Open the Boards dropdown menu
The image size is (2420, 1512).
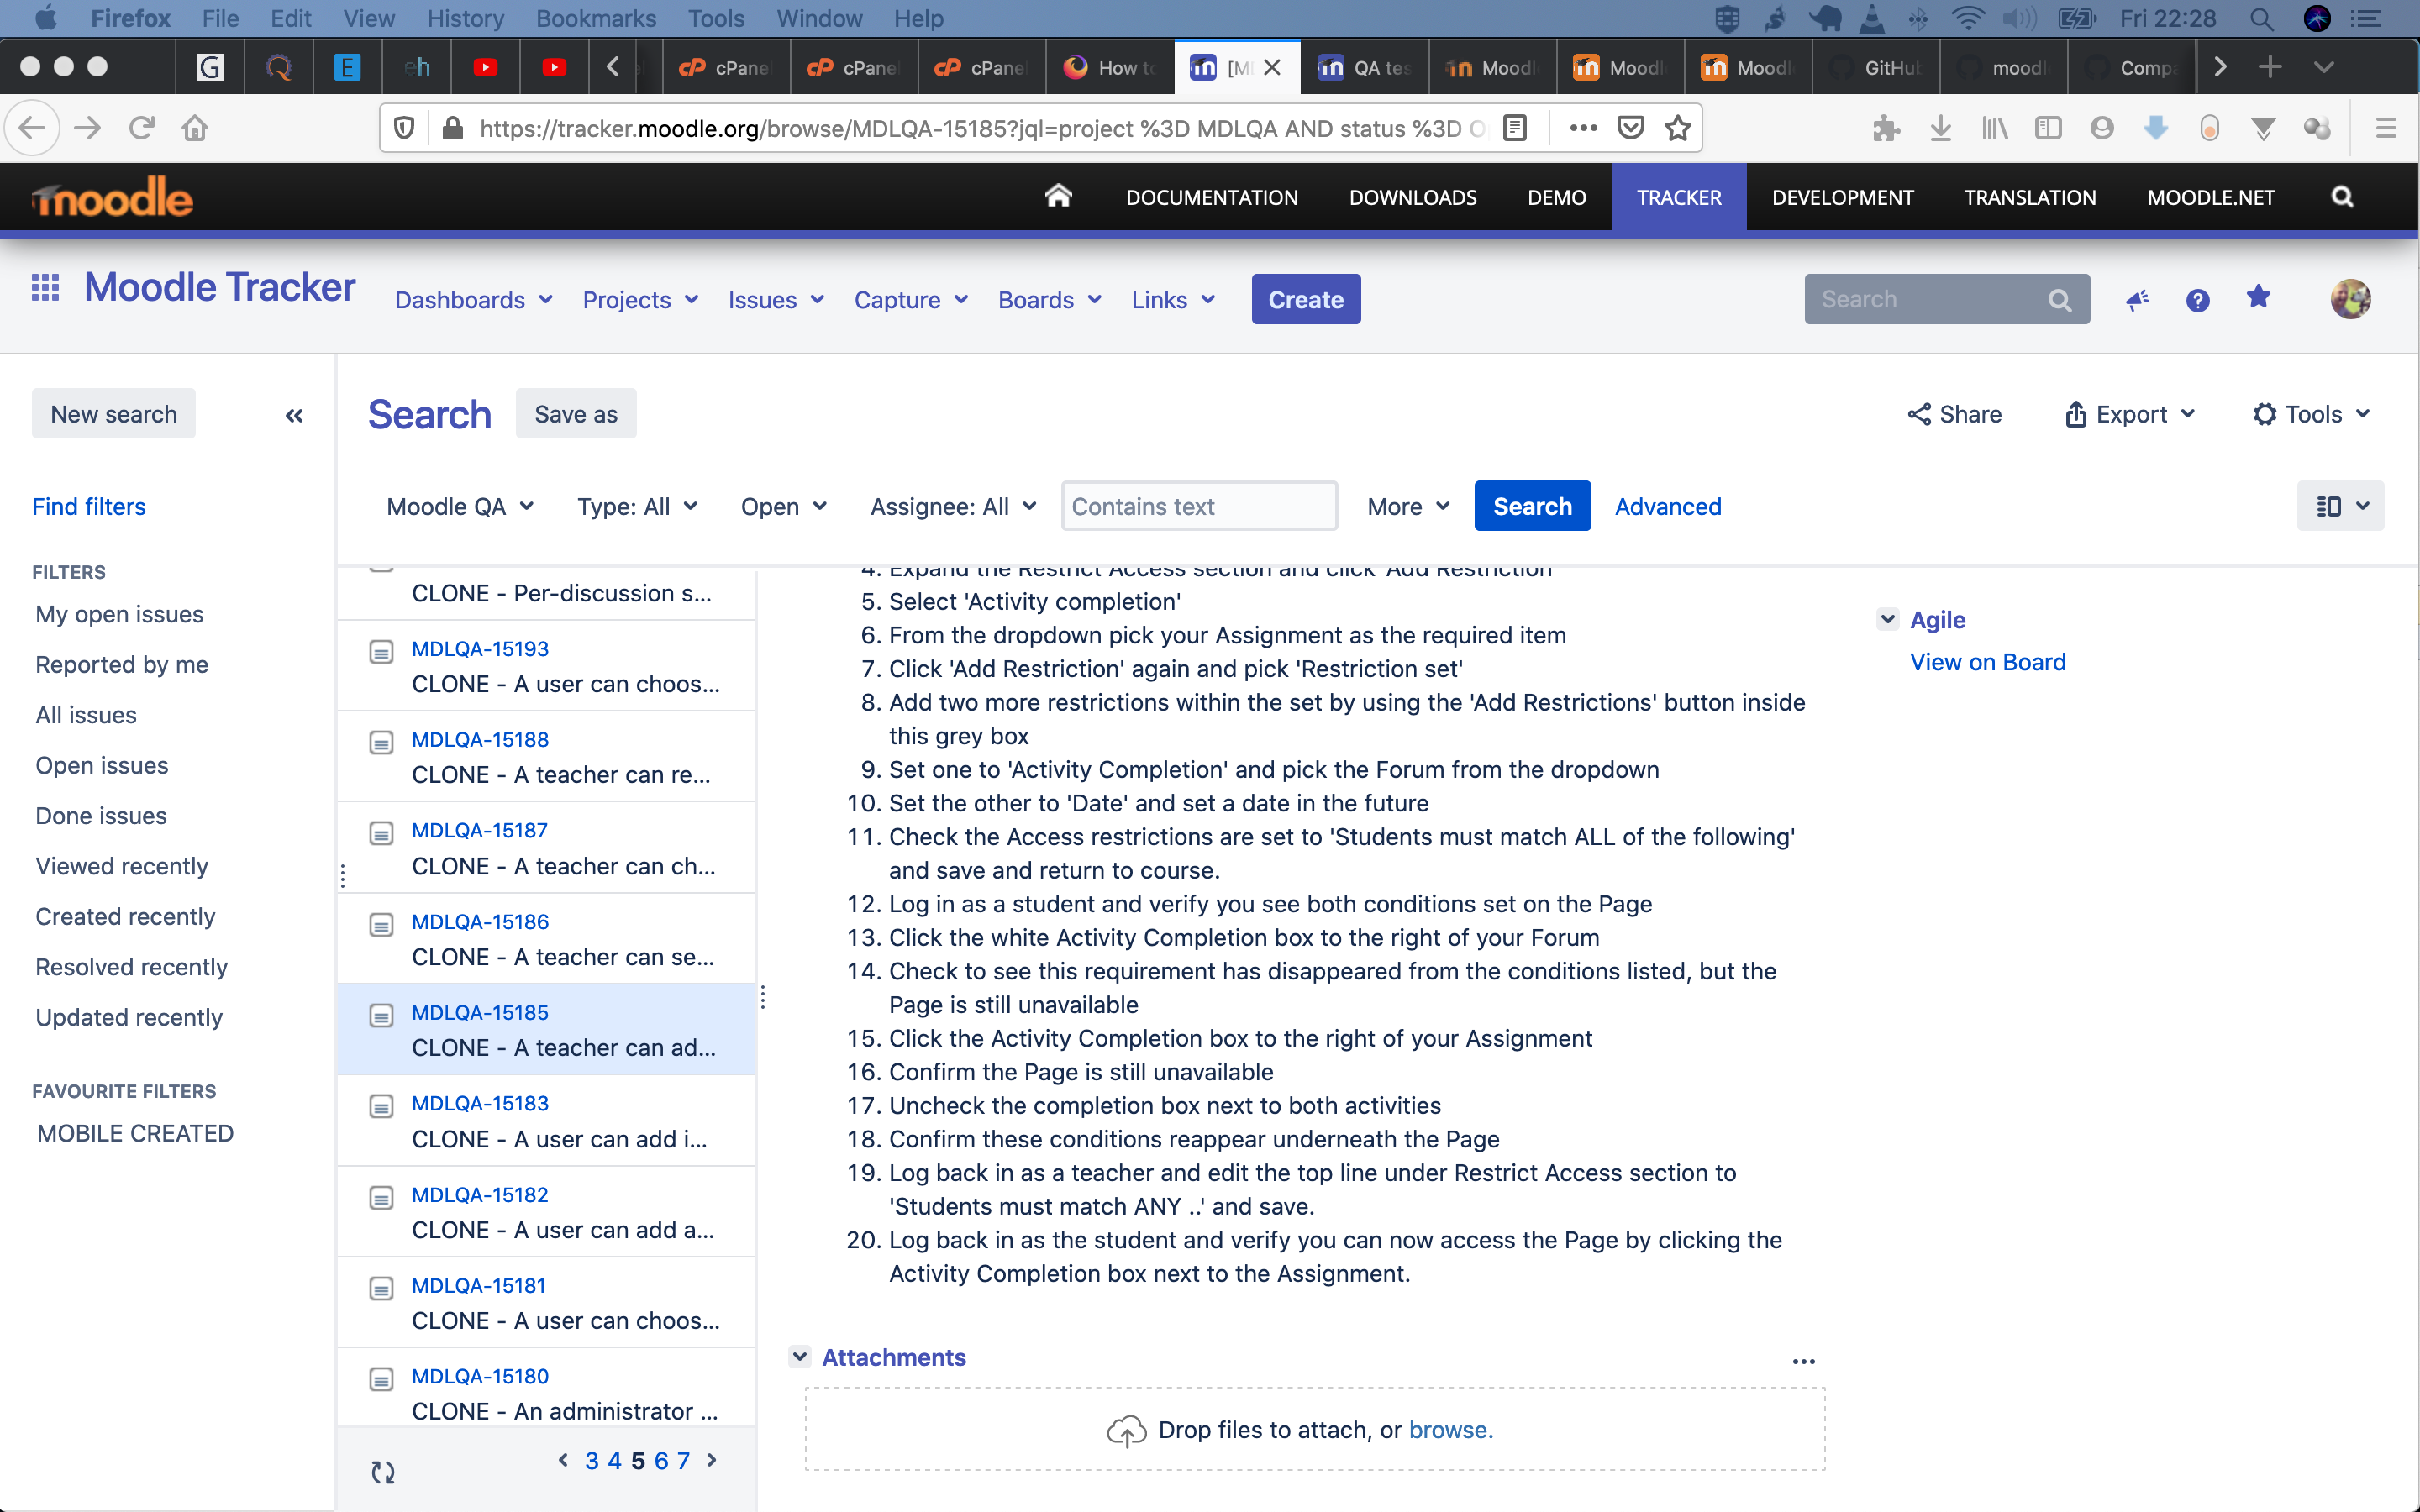tap(1050, 300)
